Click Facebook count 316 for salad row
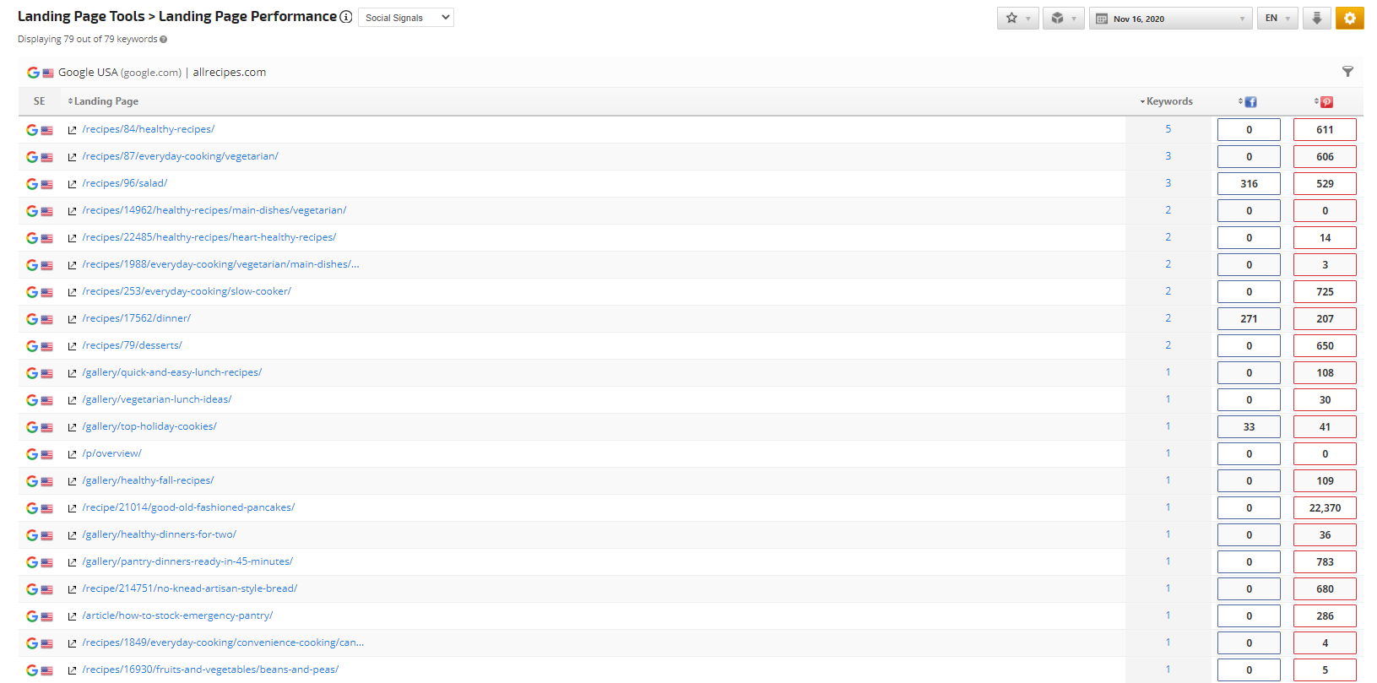Viewport: 1377px width, 683px height. click(x=1249, y=184)
